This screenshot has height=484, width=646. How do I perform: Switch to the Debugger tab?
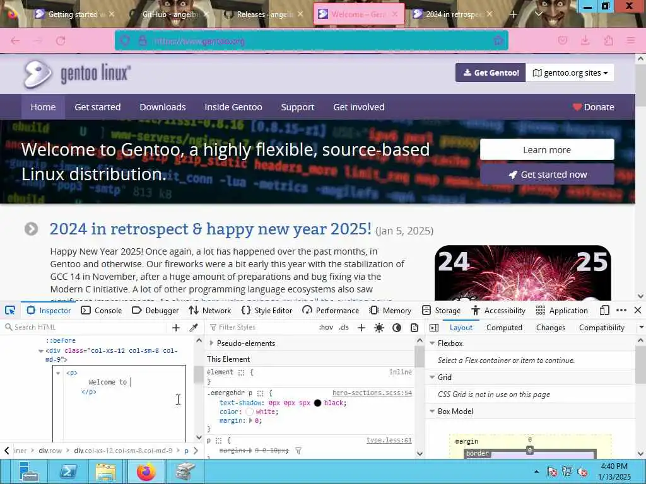[155, 310]
